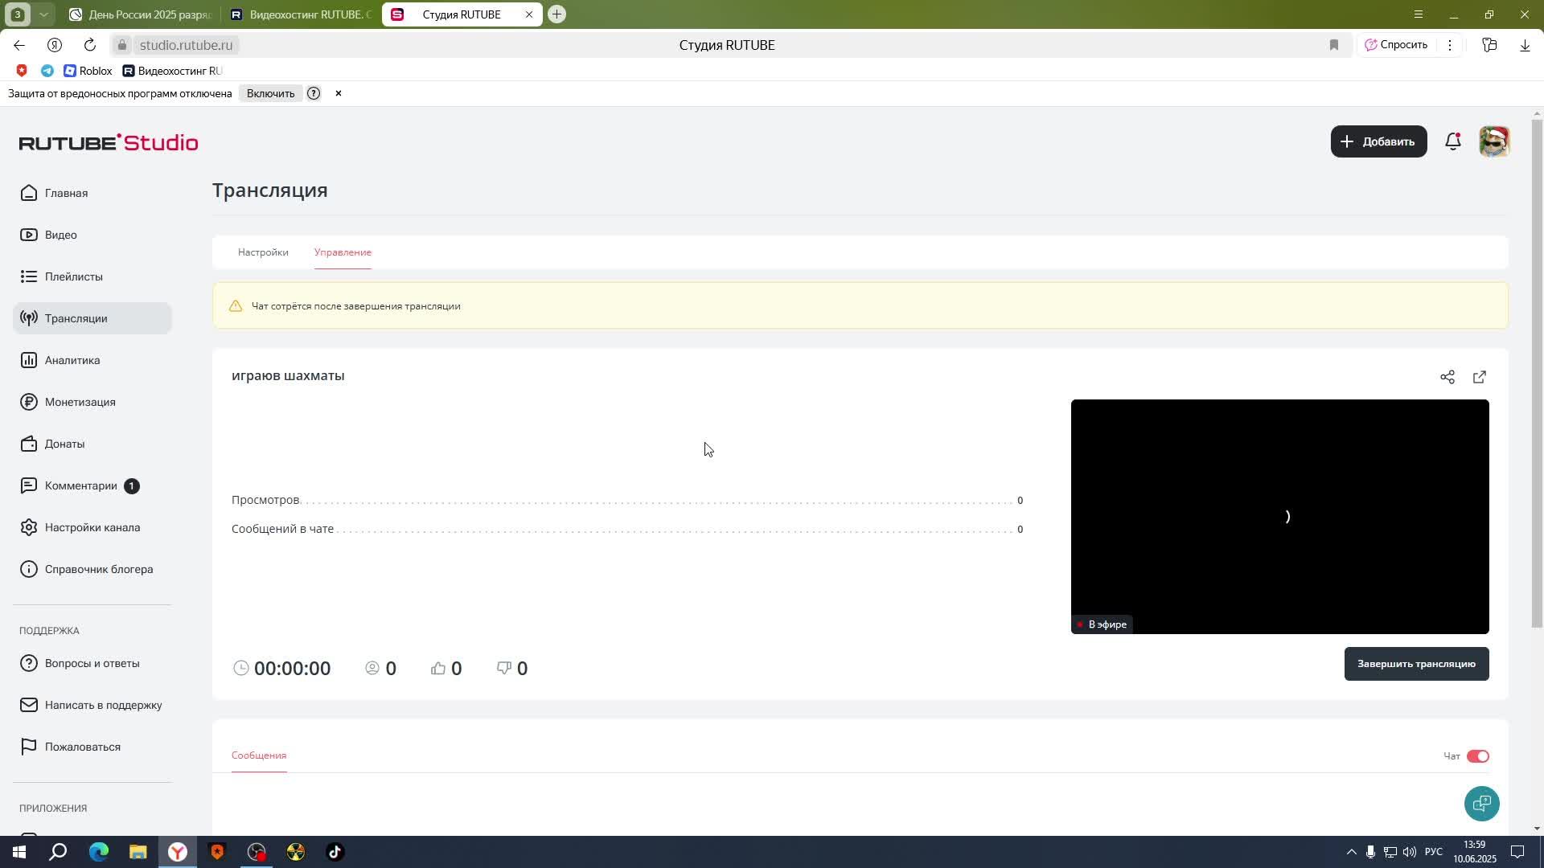This screenshot has width=1544, height=868.
Task: Click the protection help question icon
Action: coord(314,93)
